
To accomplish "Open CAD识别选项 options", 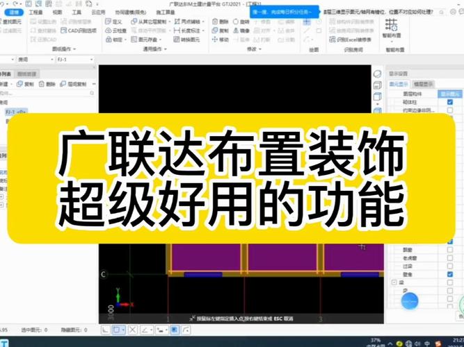I will tap(79, 31).
